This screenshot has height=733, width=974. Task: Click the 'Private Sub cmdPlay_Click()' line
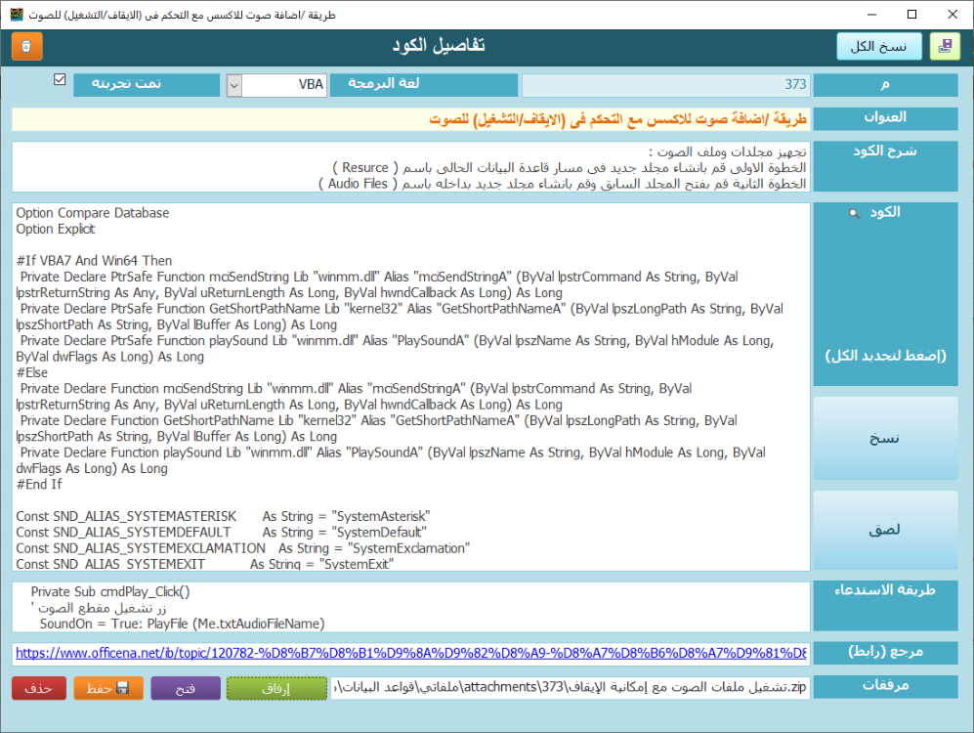110,592
